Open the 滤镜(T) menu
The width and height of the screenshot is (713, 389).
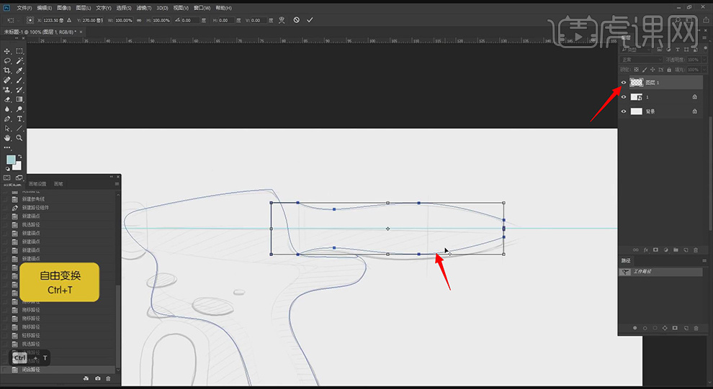click(144, 8)
